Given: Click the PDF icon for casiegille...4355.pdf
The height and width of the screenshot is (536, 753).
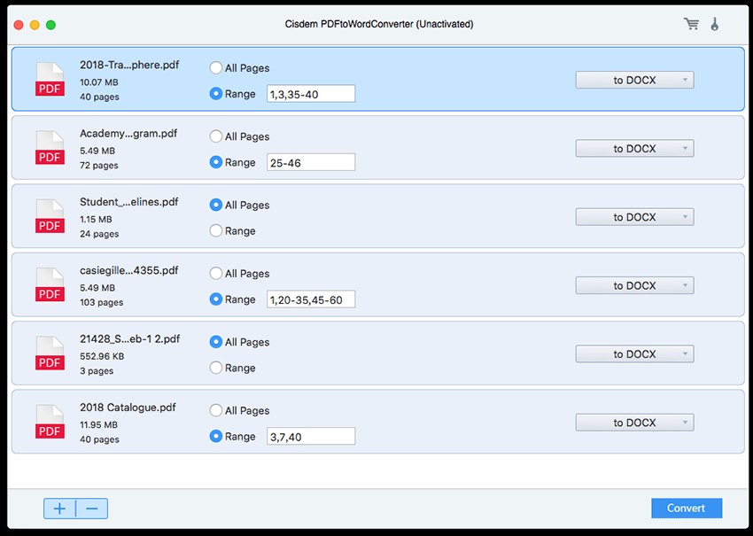Looking at the screenshot, I should [50, 285].
